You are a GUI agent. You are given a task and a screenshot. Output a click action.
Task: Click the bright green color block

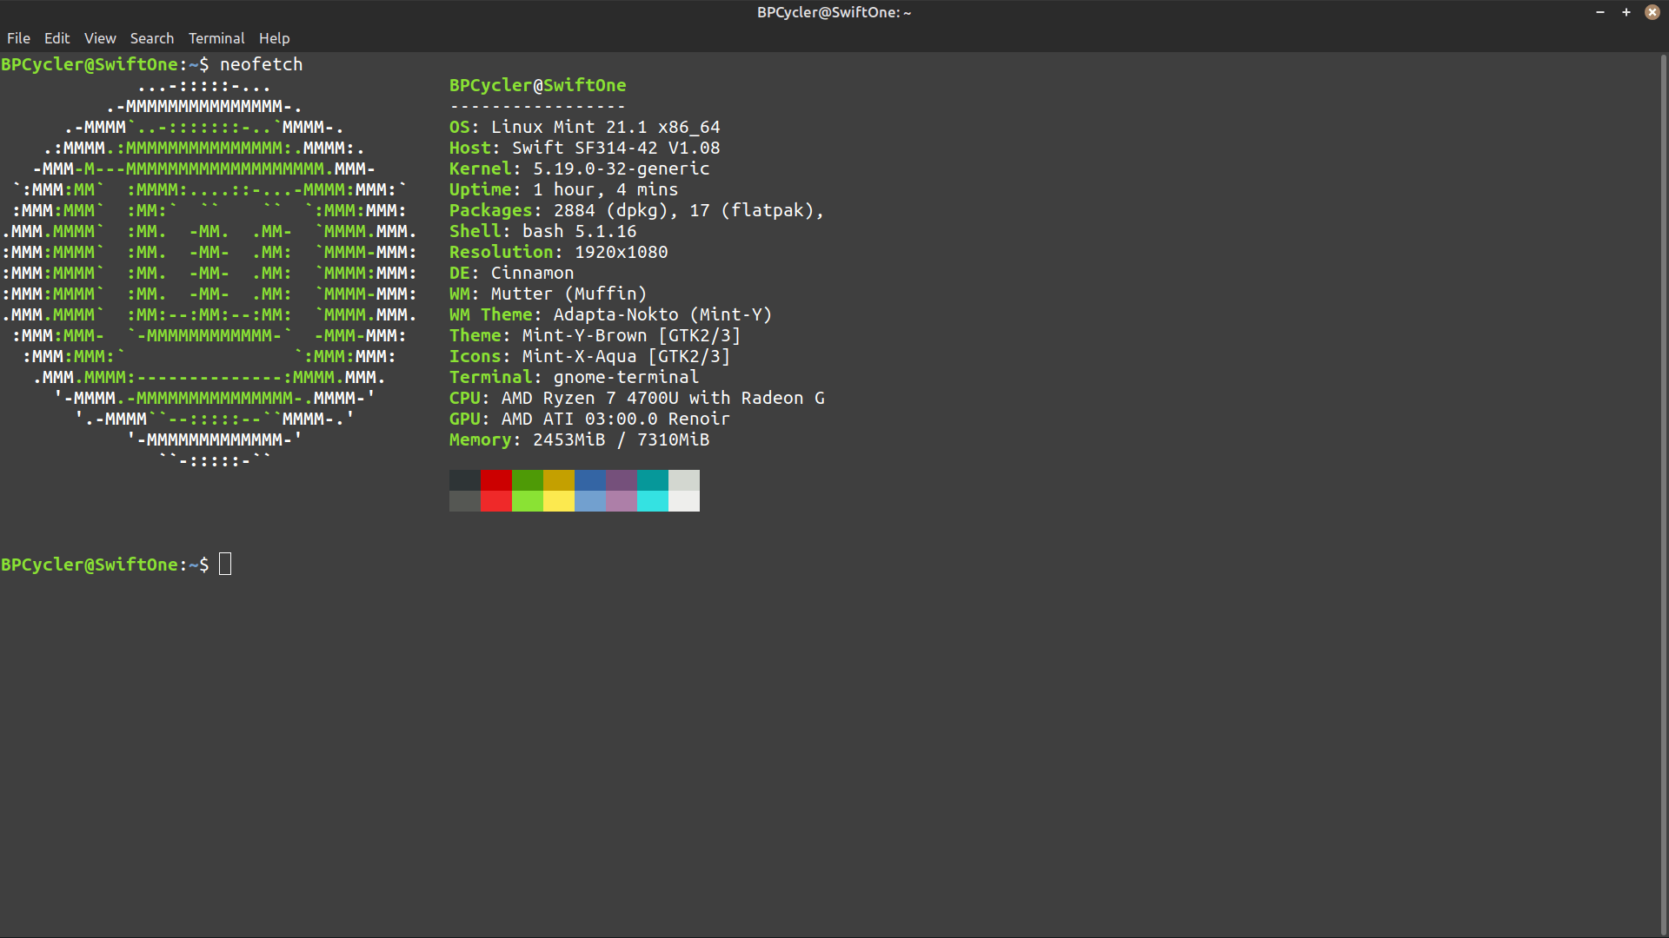tap(527, 501)
